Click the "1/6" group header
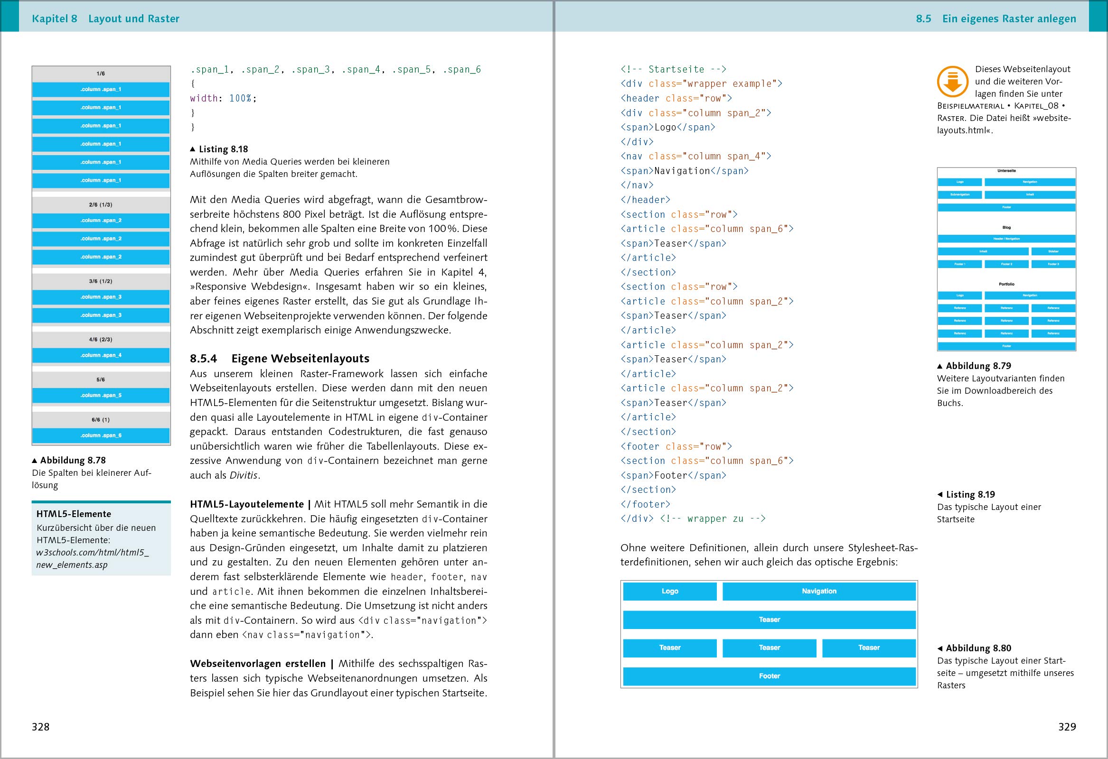 [101, 74]
